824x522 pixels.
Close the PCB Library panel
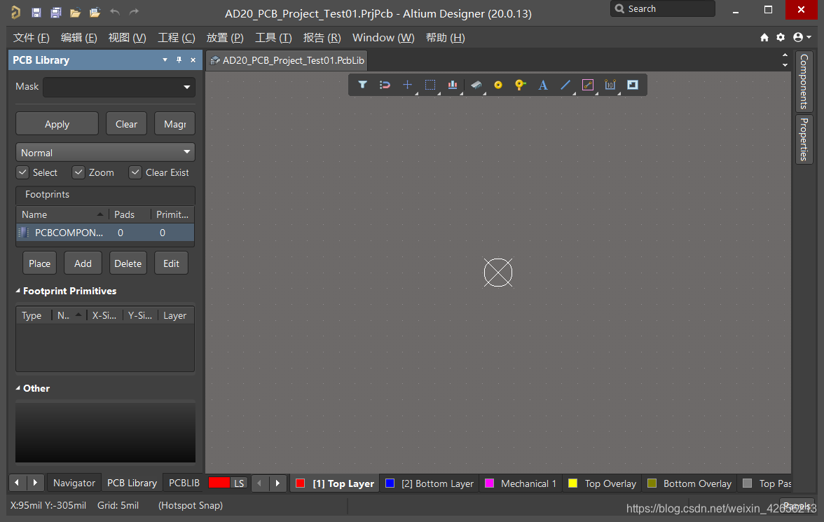(x=193, y=60)
